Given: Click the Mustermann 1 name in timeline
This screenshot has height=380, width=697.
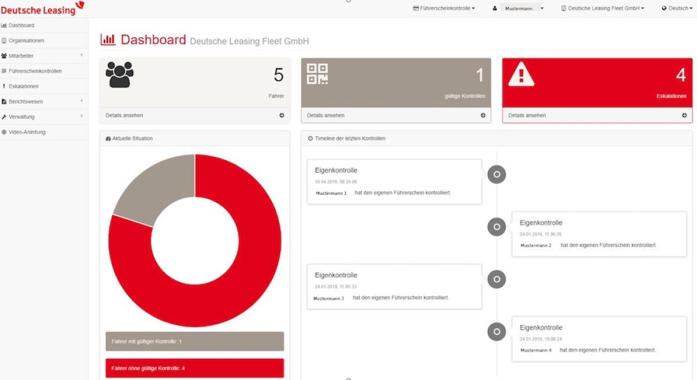Looking at the screenshot, I should tap(331, 193).
